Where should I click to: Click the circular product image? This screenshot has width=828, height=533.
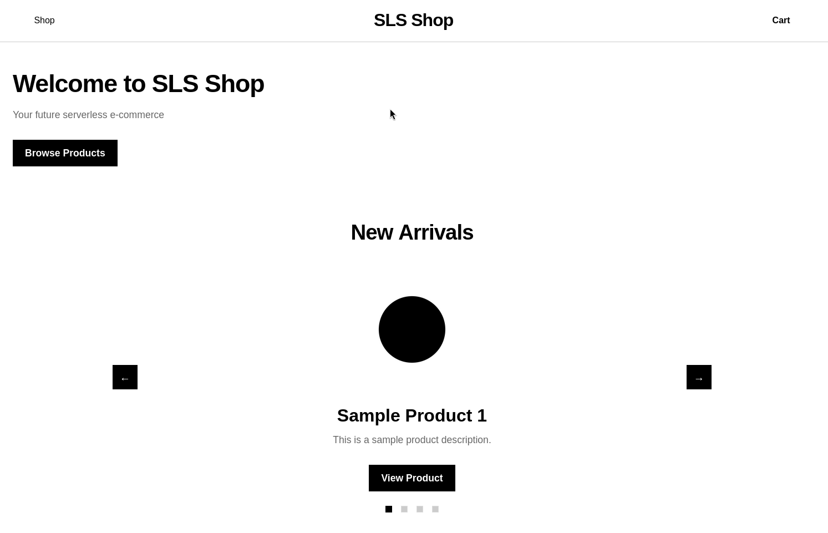click(x=412, y=329)
